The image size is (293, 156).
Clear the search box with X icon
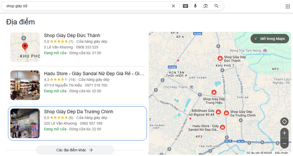pyautogui.click(x=173, y=6)
